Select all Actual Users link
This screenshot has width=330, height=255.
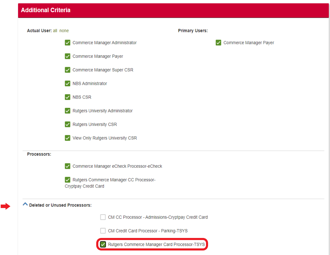point(55,31)
